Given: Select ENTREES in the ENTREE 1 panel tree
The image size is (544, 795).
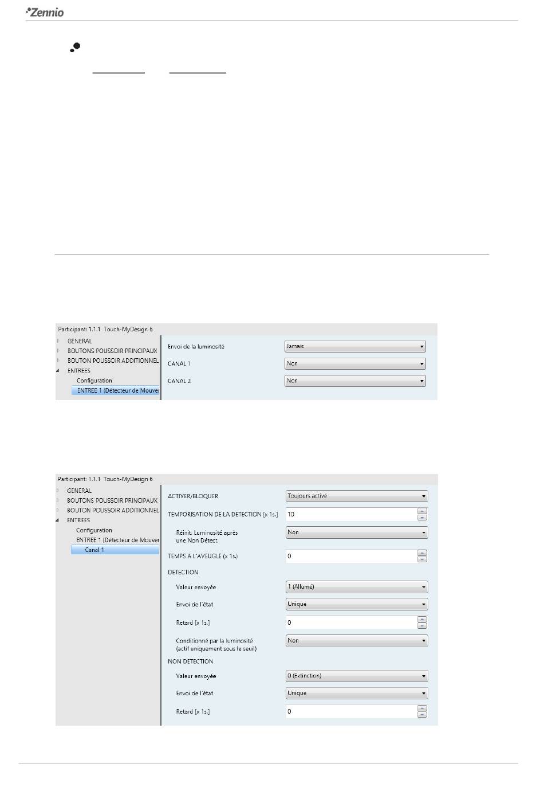Looking at the screenshot, I should (x=79, y=371).
